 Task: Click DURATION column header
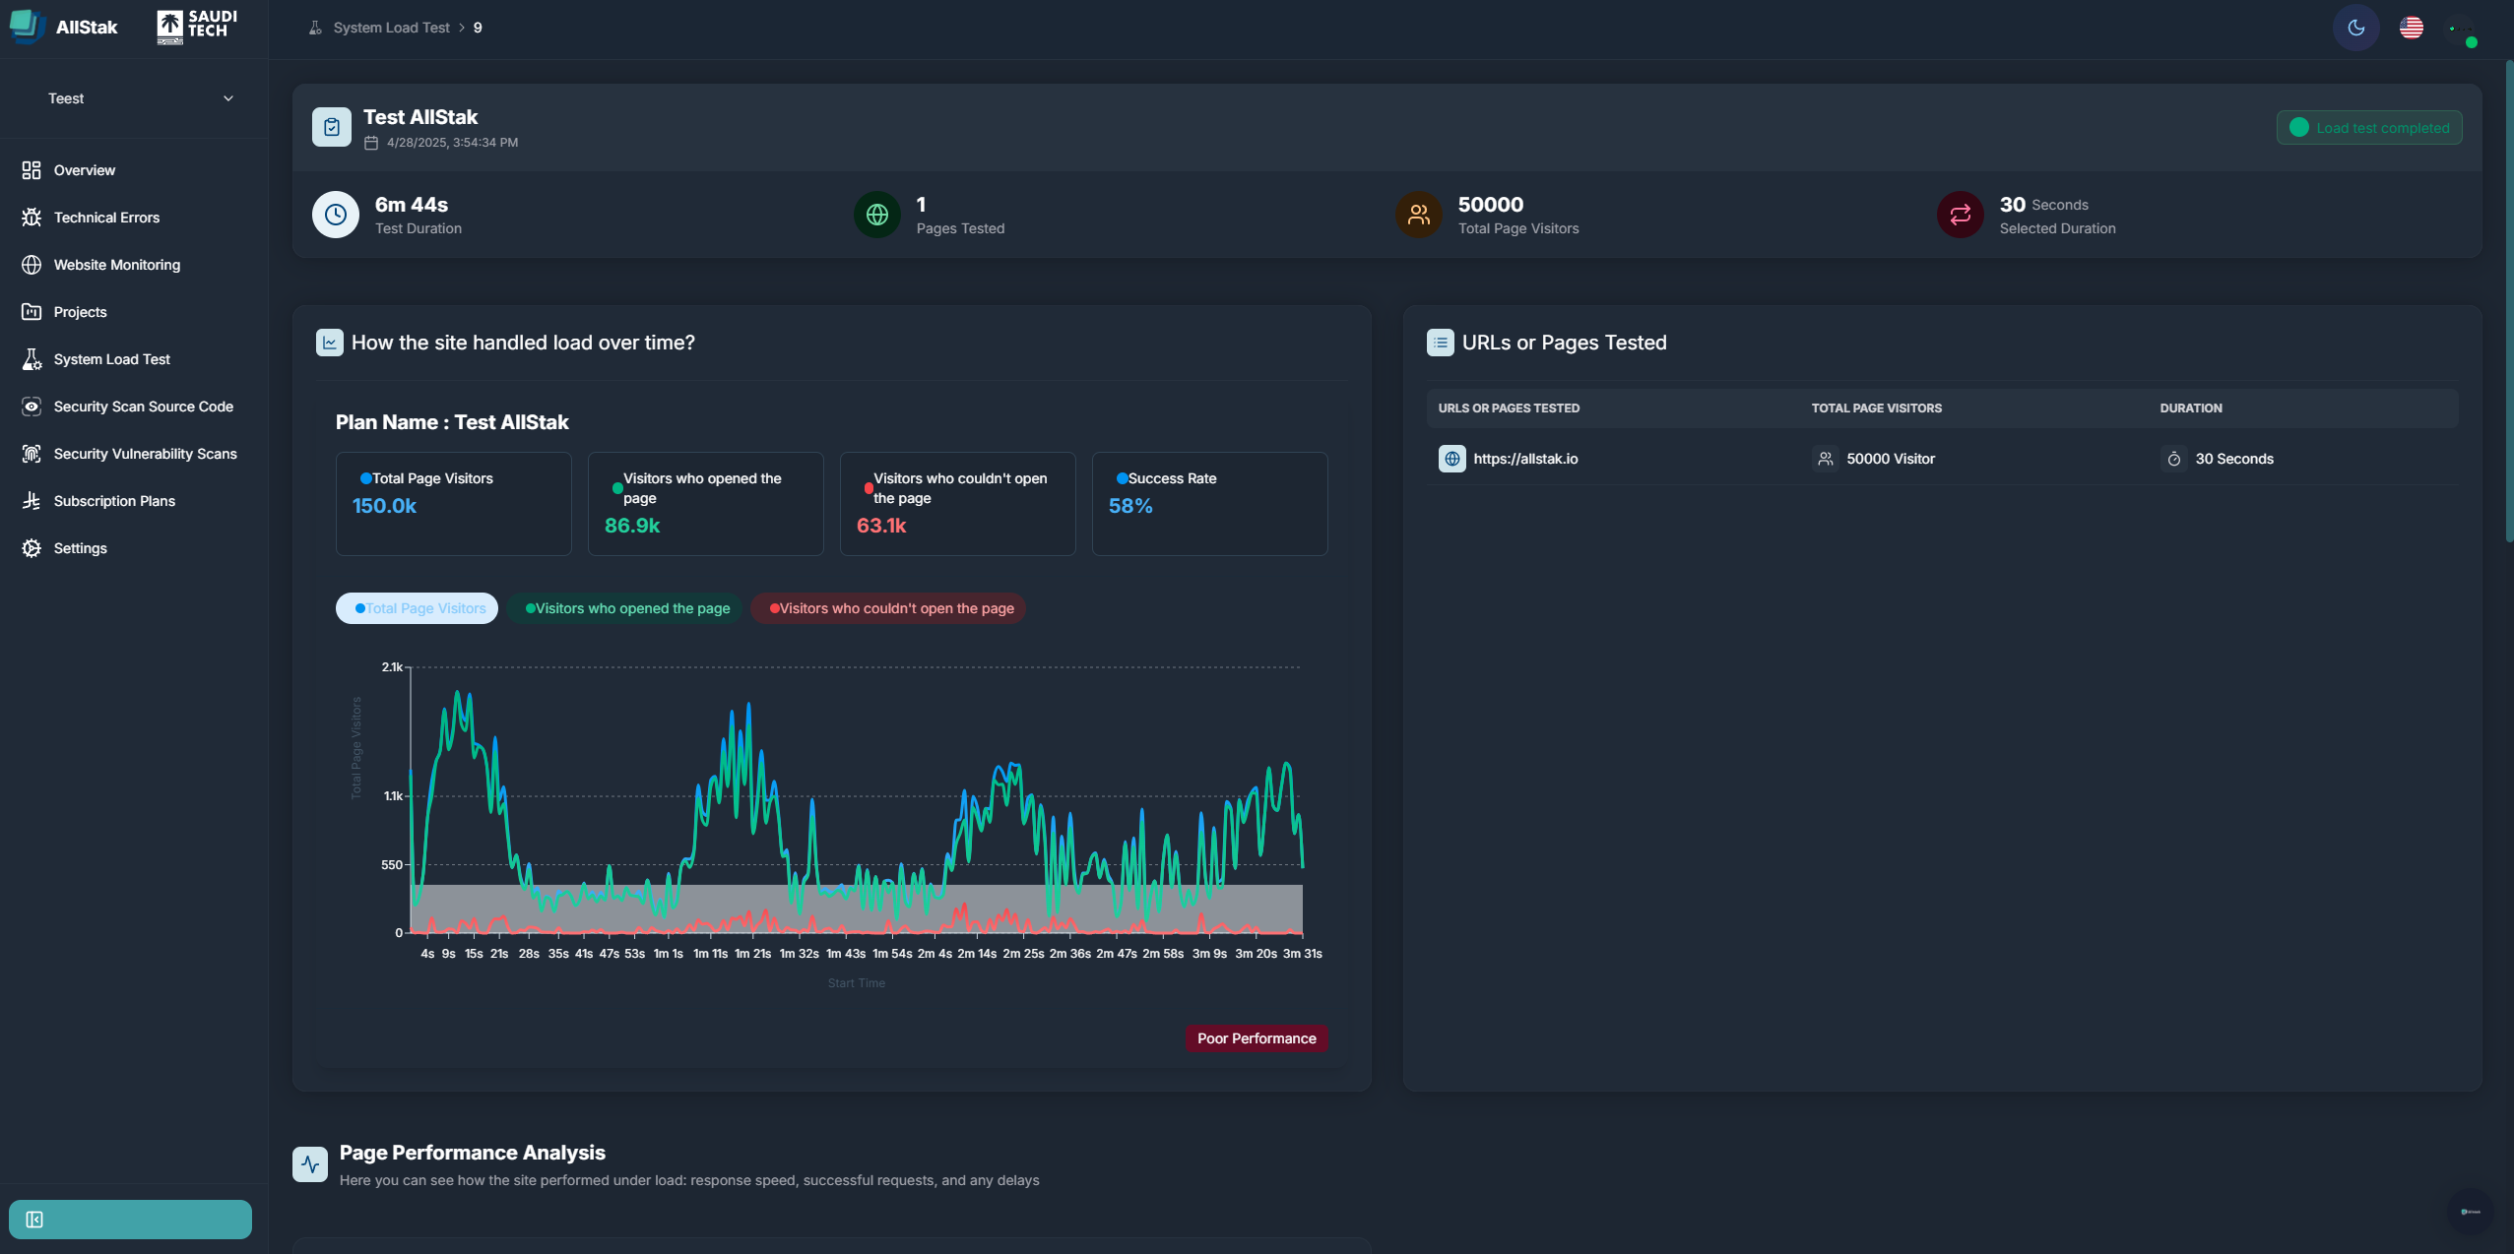(2191, 408)
